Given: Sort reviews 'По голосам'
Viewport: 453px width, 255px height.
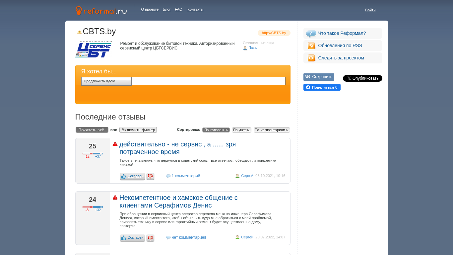Looking at the screenshot, I should pyautogui.click(x=216, y=130).
